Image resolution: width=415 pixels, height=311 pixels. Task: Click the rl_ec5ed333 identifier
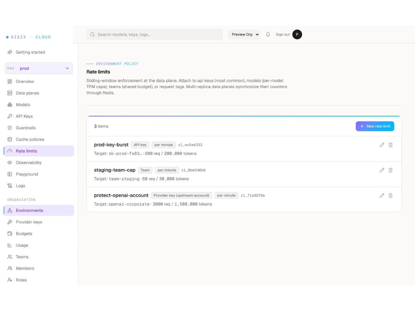pyautogui.click(x=190, y=145)
